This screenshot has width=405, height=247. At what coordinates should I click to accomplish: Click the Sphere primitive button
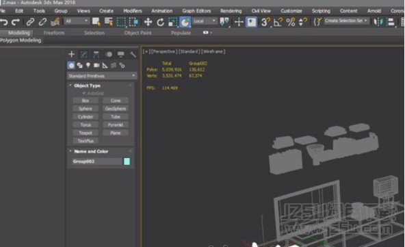pyautogui.click(x=86, y=109)
